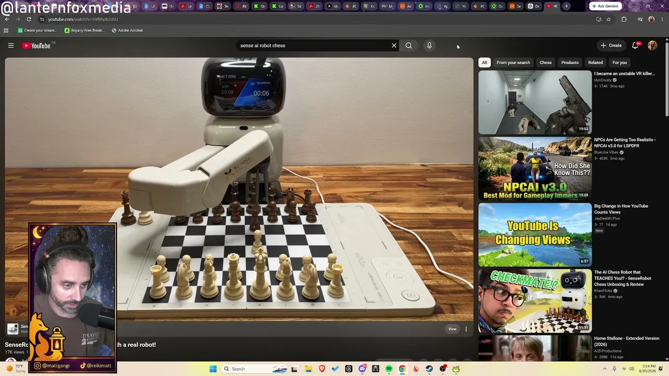669x376 pixels.
Task: Open the frog icon app in taskbar
Action: 456,369
